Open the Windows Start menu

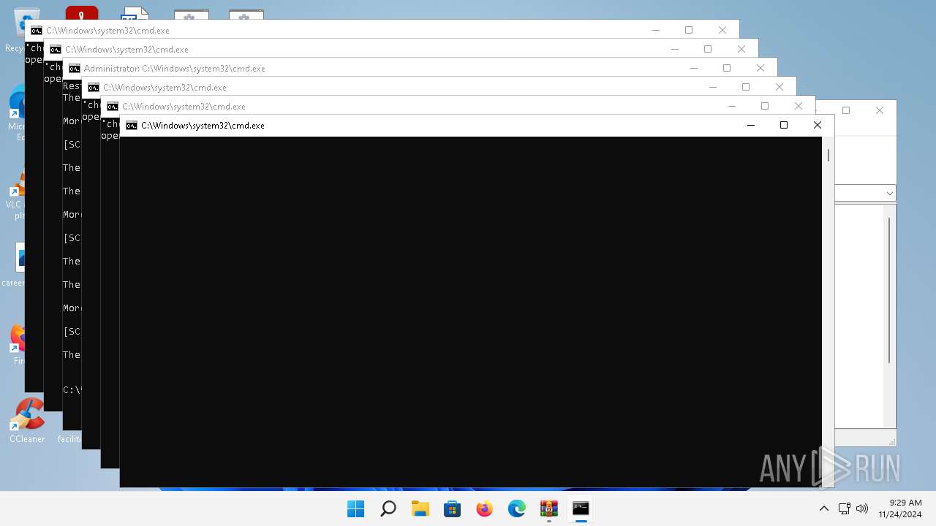[356, 508]
